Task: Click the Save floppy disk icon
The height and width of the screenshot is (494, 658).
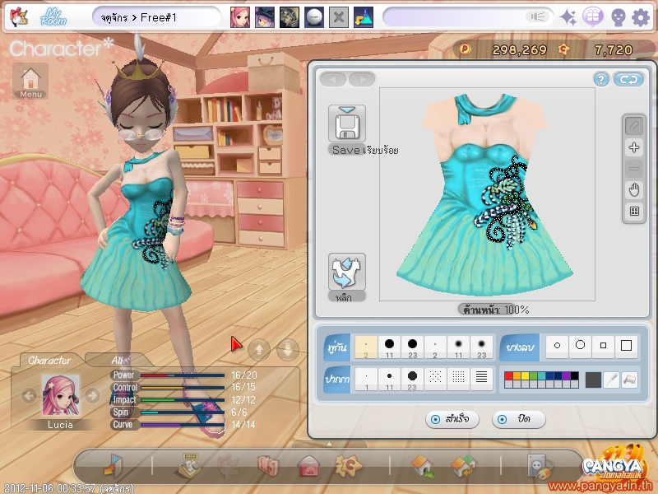Action: point(346,124)
